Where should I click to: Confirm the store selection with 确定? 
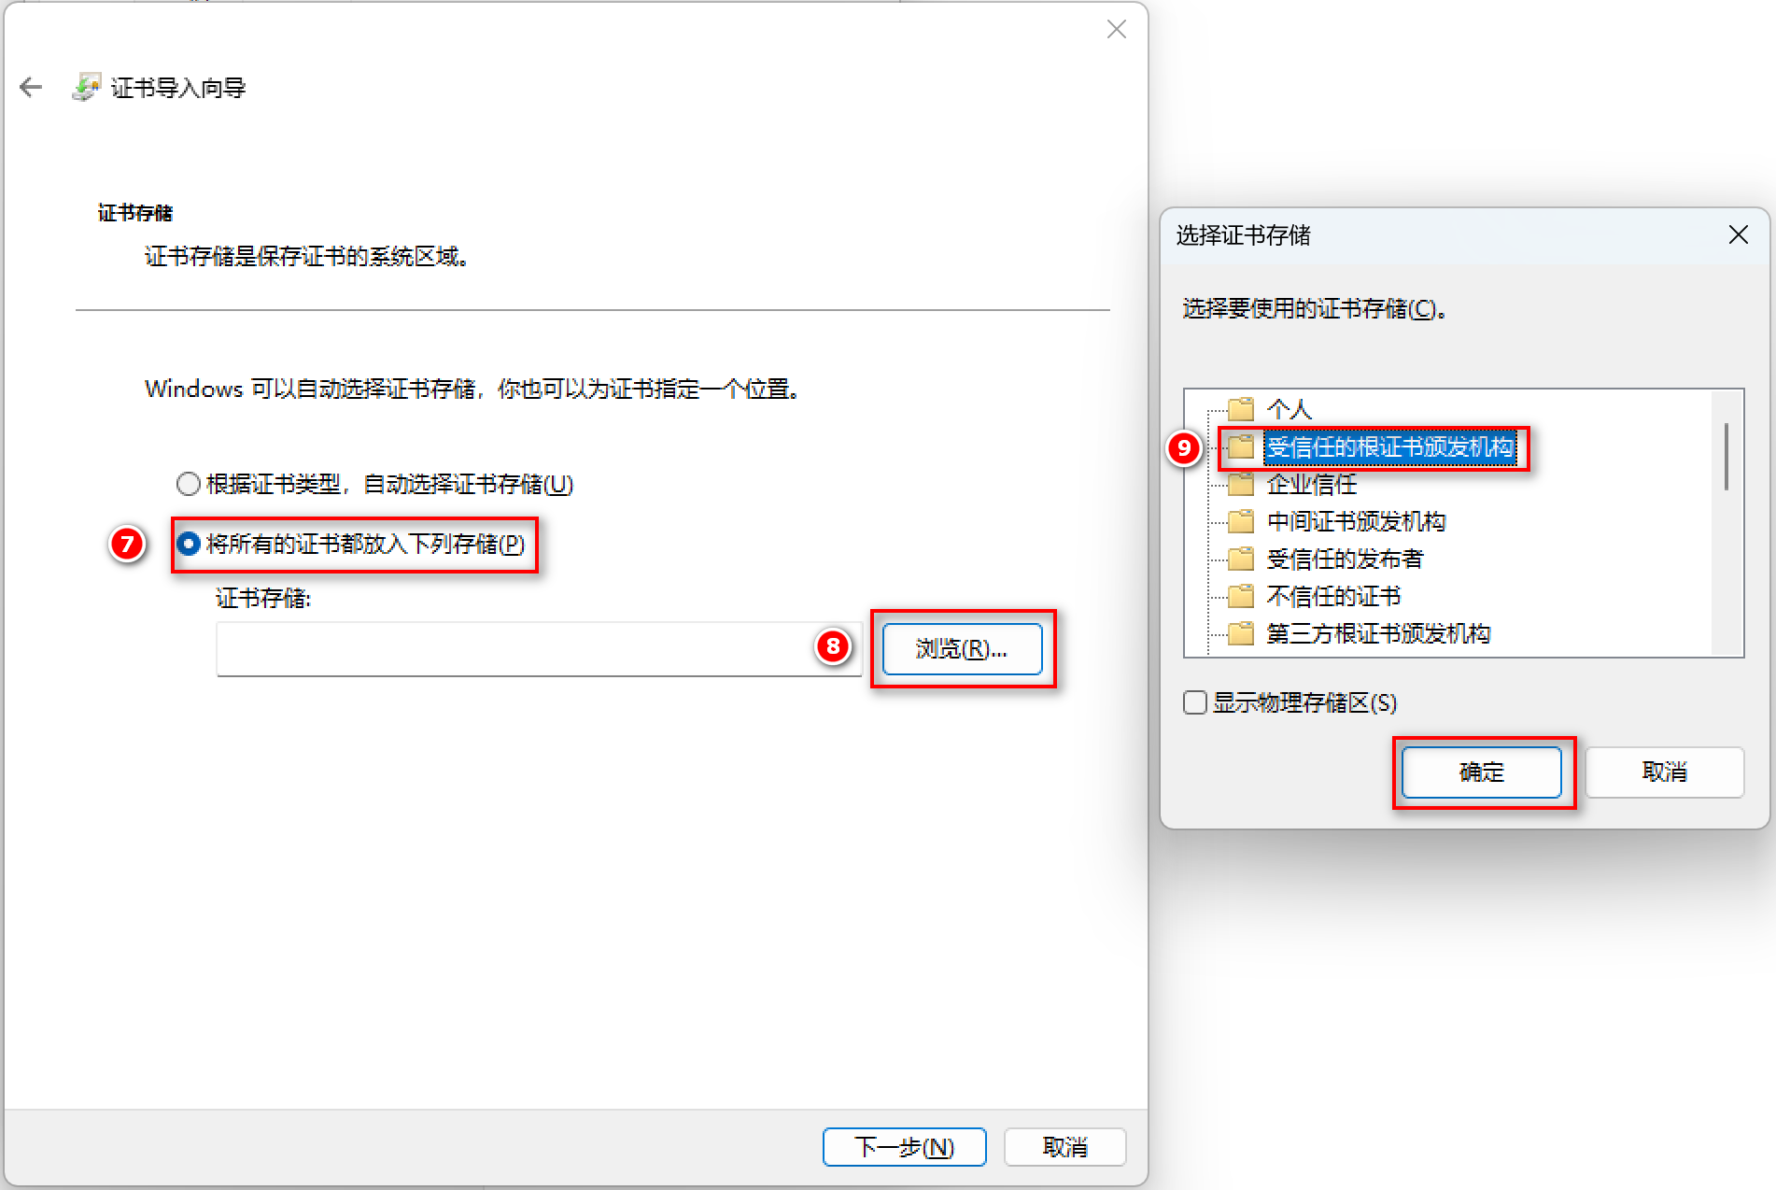(1481, 772)
